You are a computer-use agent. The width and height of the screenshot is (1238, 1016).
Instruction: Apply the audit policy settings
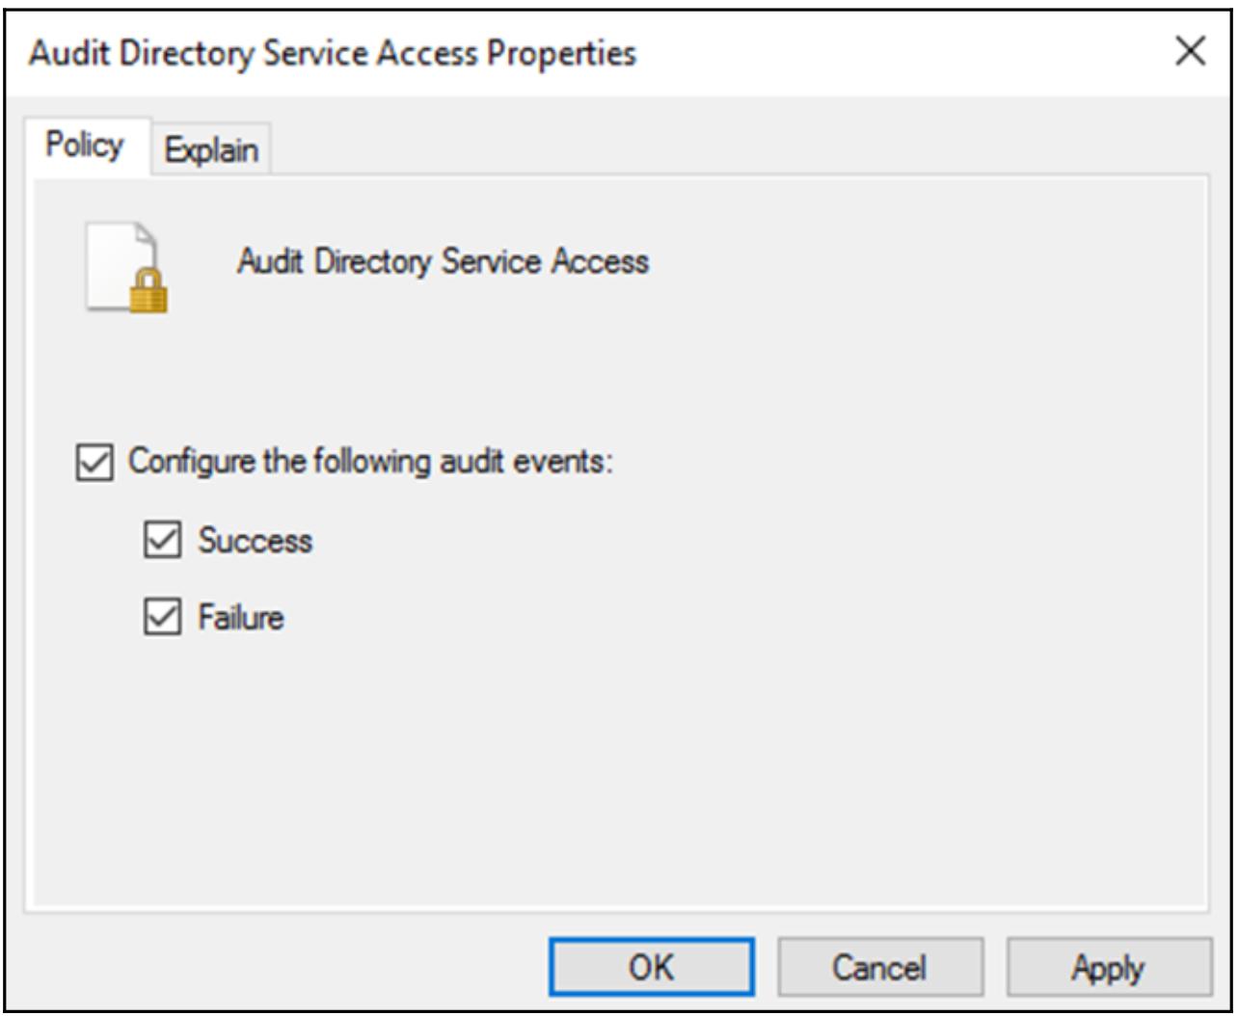(x=1109, y=967)
